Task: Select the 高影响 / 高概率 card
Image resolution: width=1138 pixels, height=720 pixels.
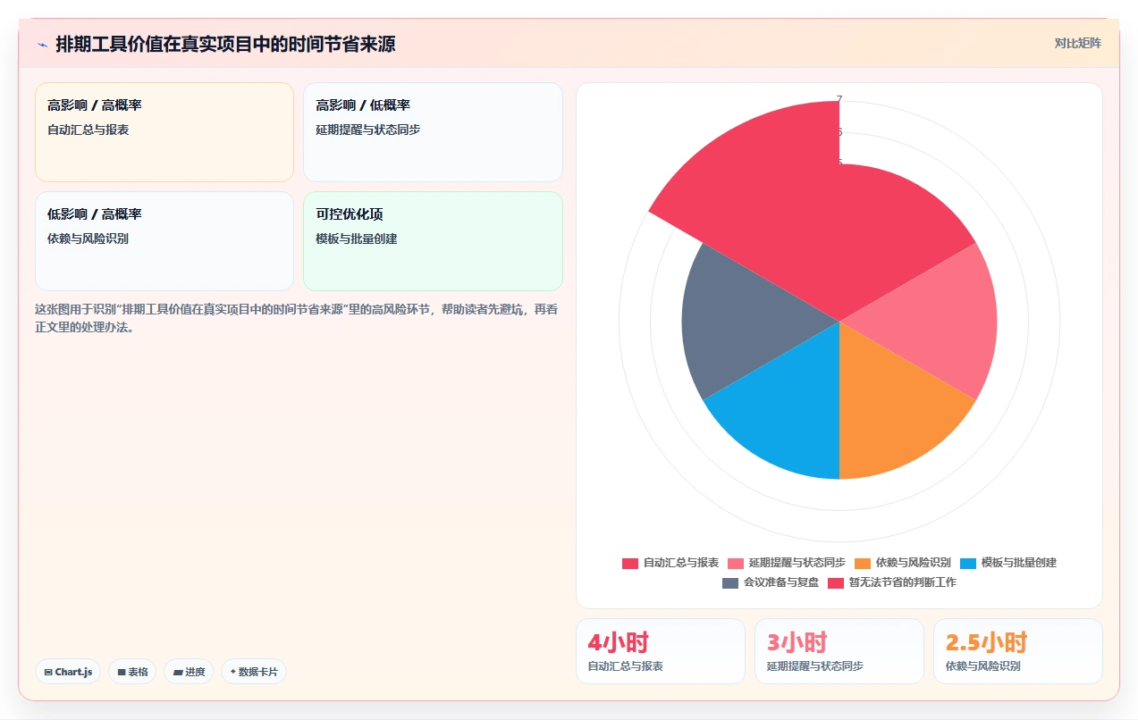Action: [164, 132]
